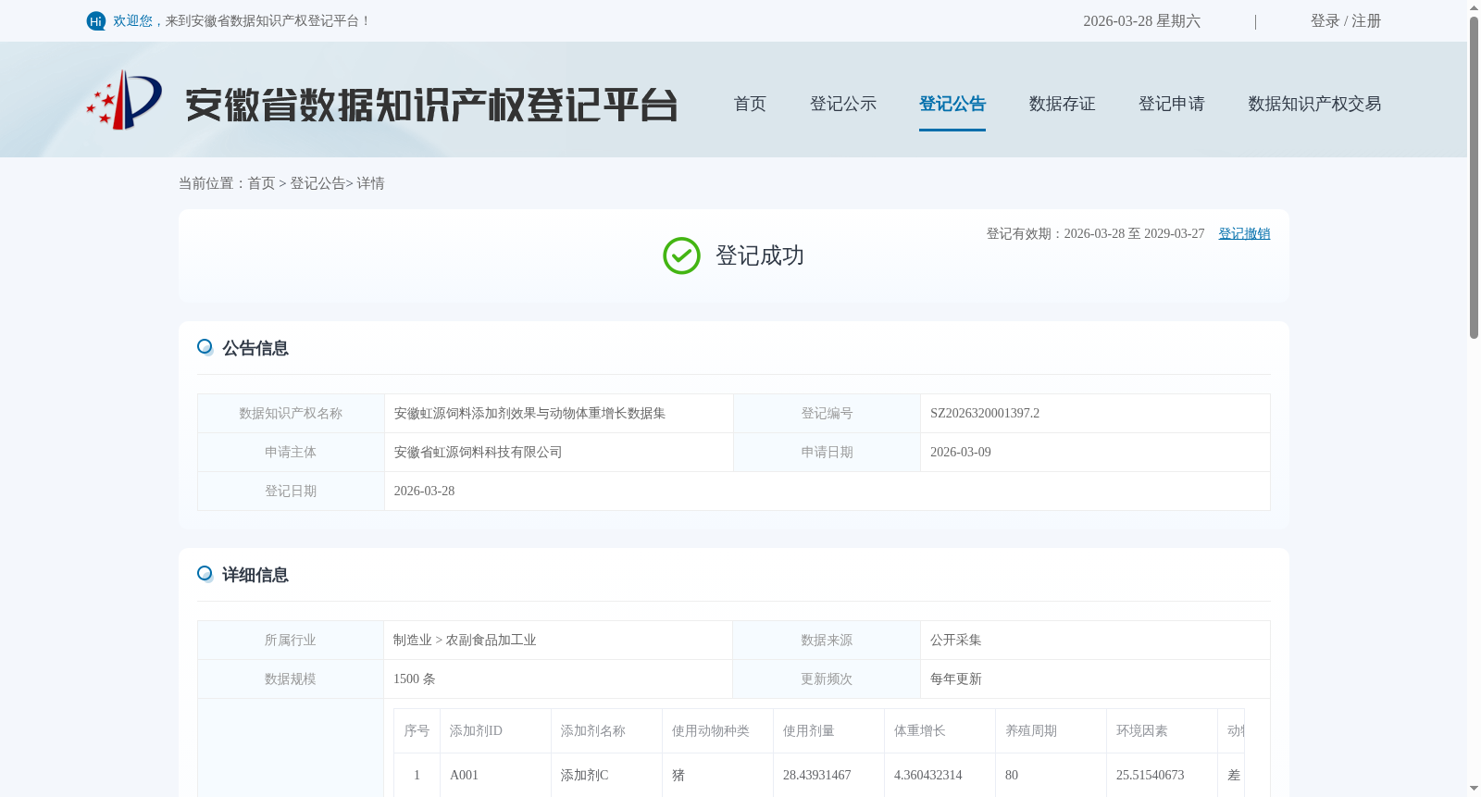Click the 详细信息 section bullet icon
The image size is (1481, 797).
click(205, 574)
